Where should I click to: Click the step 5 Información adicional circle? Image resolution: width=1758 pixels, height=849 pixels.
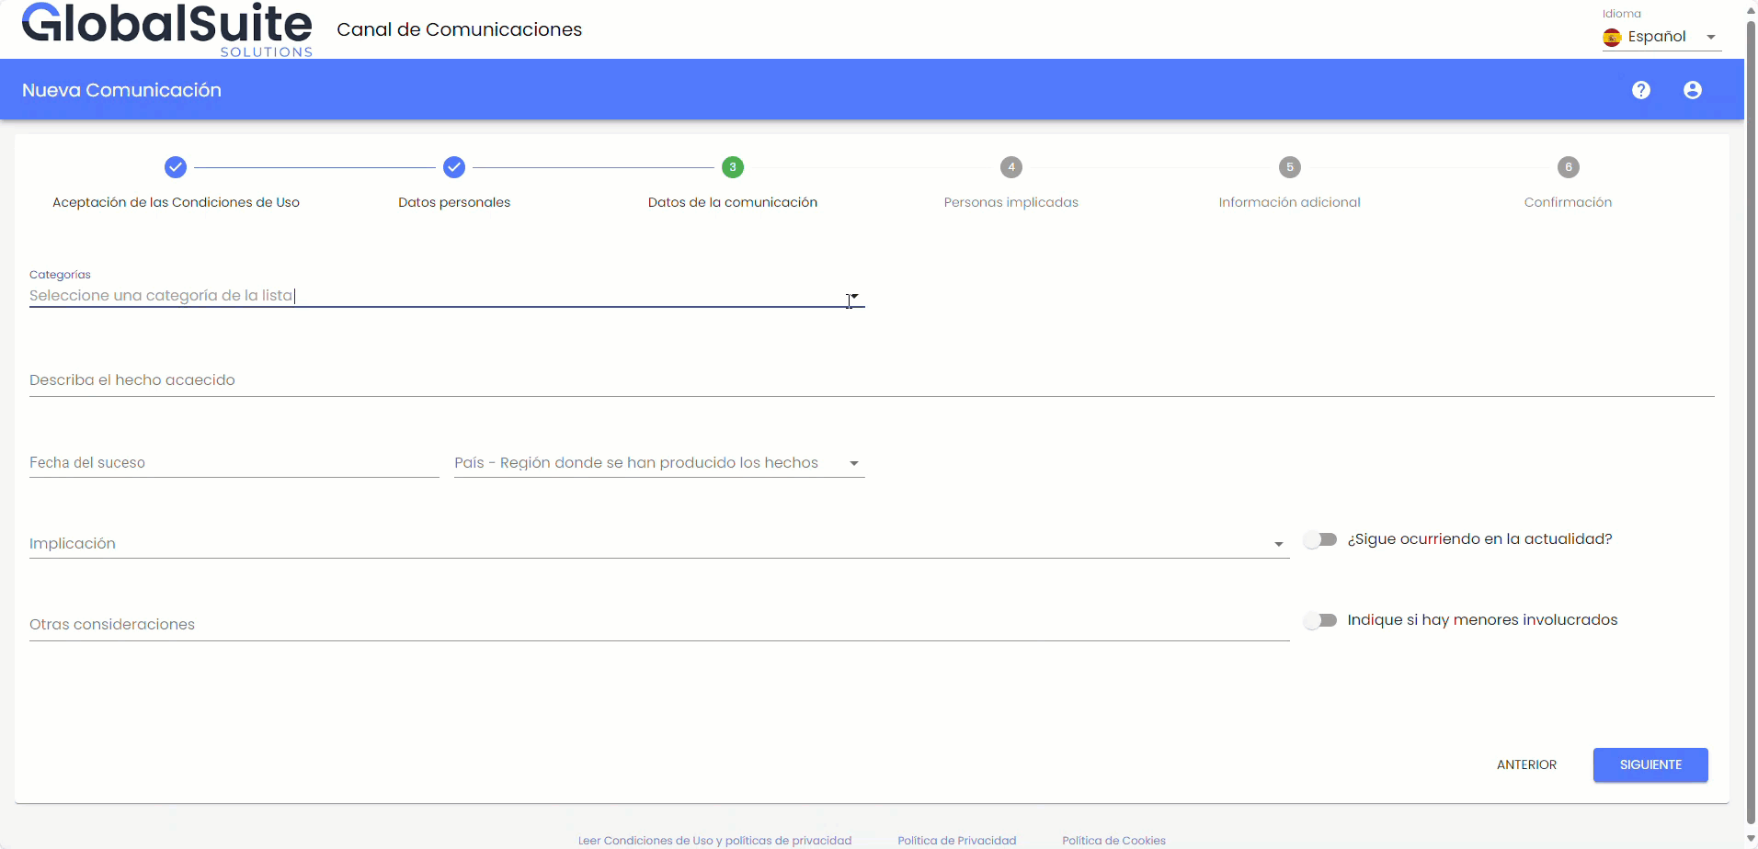(1290, 167)
